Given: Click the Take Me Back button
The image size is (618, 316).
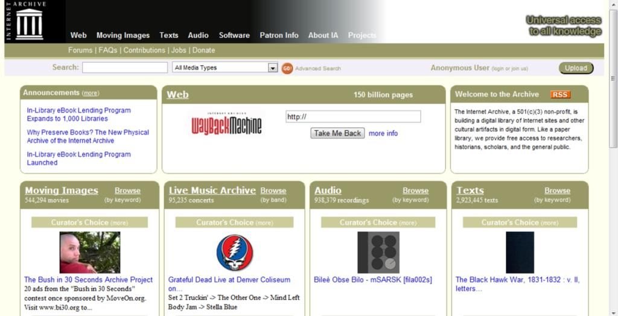Looking at the screenshot, I should pyautogui.click(x=337, y=133).
